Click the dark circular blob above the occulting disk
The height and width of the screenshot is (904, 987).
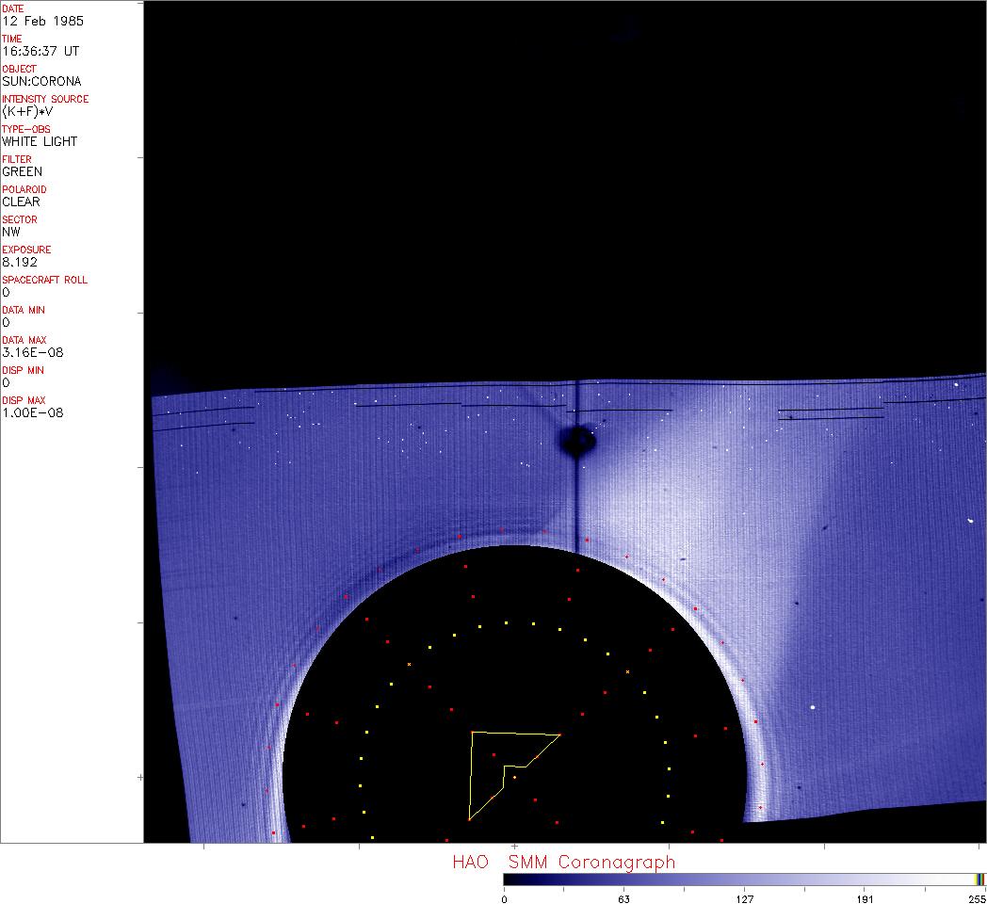(x=575, y=441)
